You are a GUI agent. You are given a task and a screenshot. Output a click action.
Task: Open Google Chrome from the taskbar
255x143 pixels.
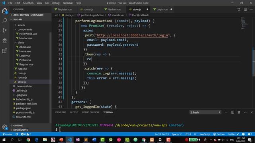pos(28,140)
